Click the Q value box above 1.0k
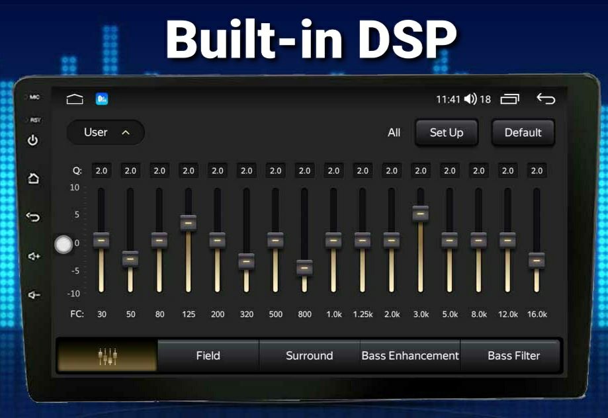 (x=333, y=171)
